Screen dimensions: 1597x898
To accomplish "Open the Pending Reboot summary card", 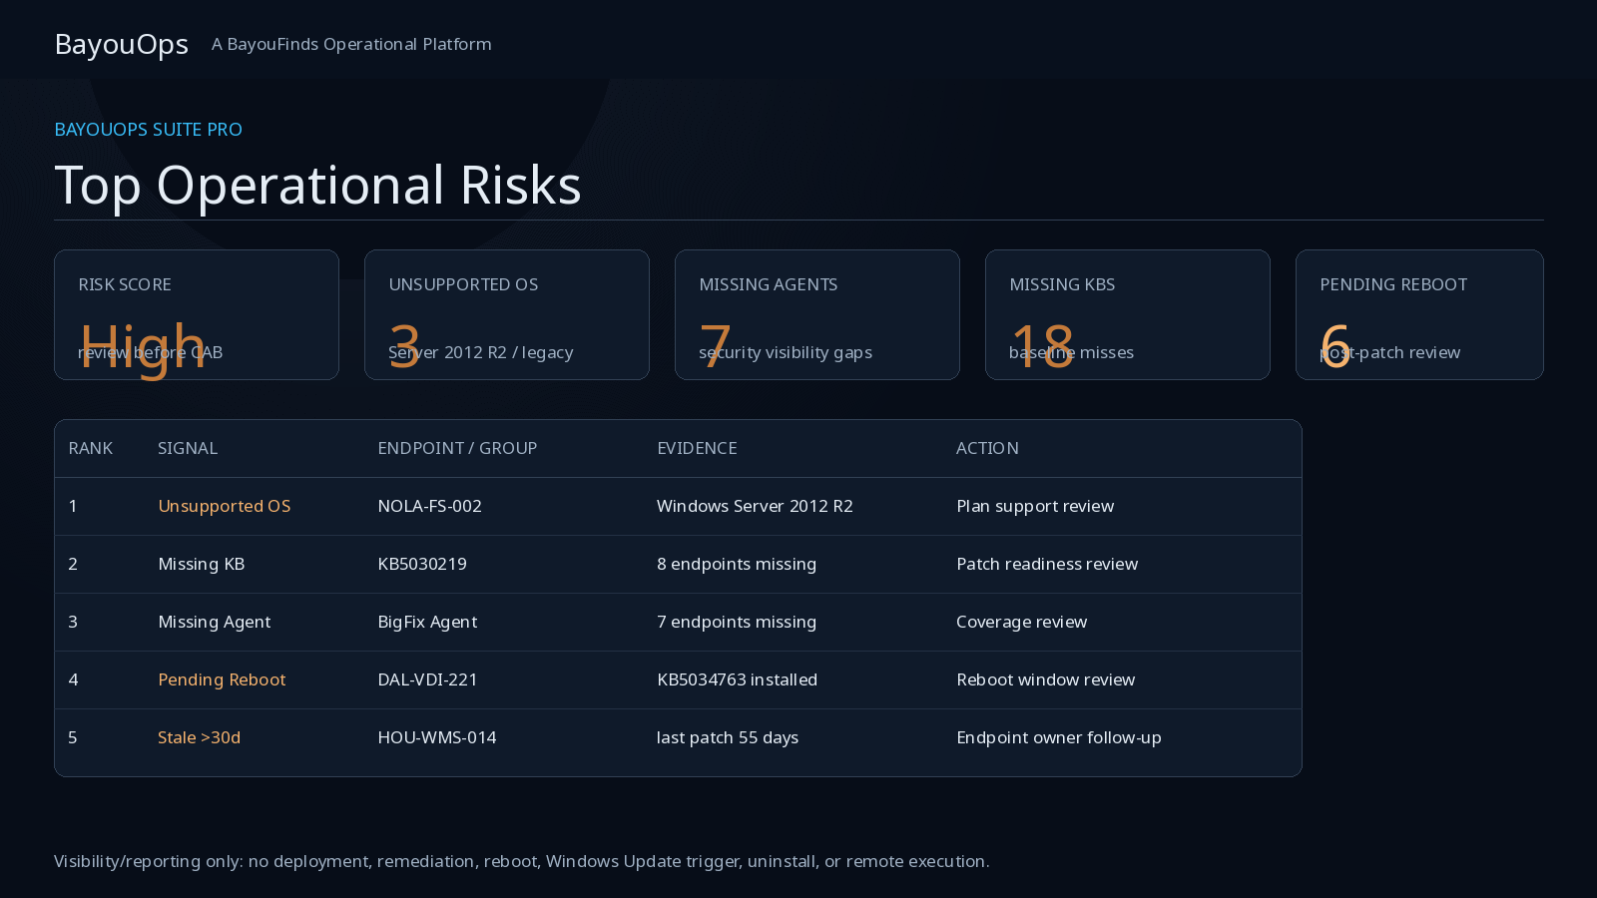I will coord(1419,314).
